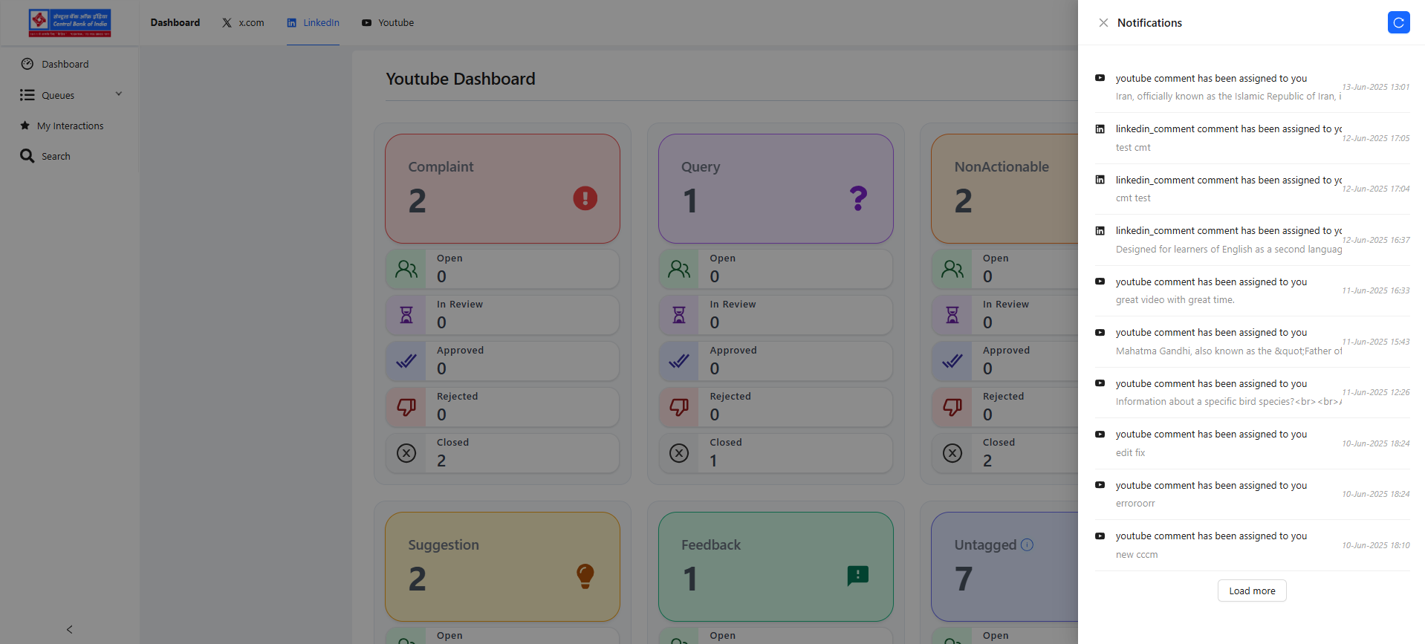The image size is (1425, 644).
Task: Open the Dashboard sidebar icon
Action: (x=27, y=64)
